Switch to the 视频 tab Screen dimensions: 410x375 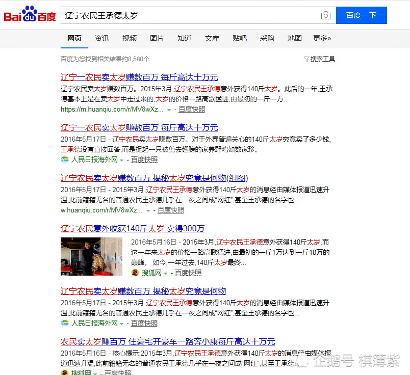(130, 38)
